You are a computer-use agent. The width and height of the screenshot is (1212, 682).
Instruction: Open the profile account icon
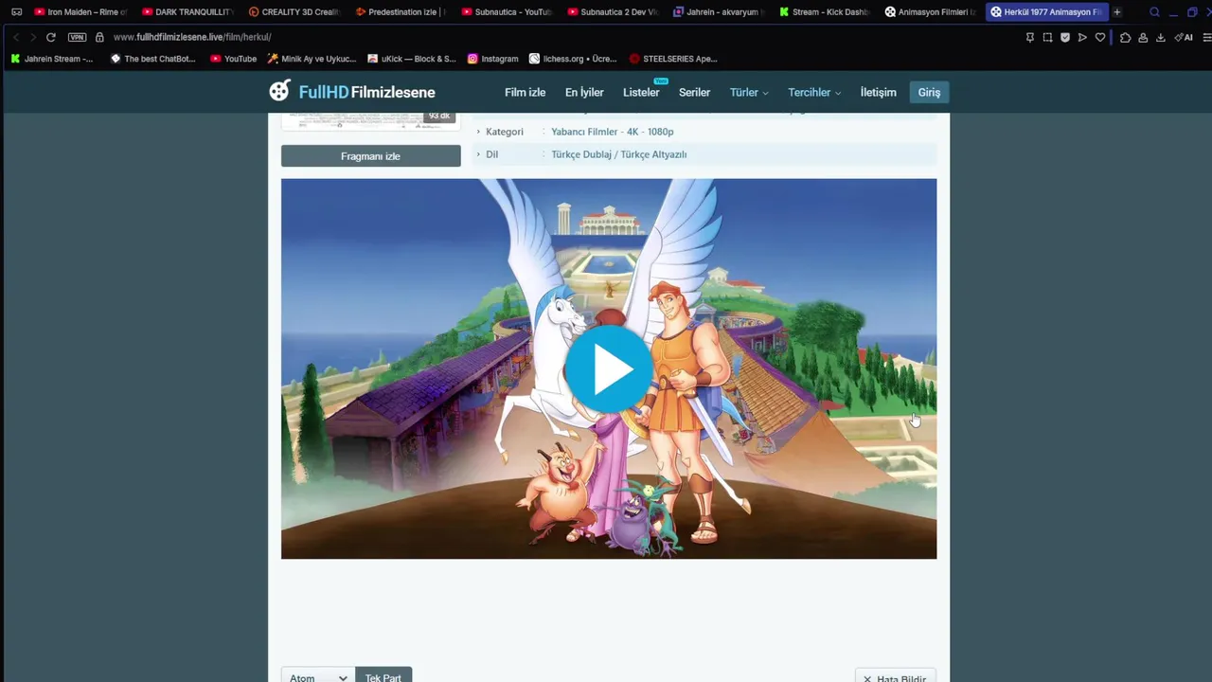pos(1143,37)
